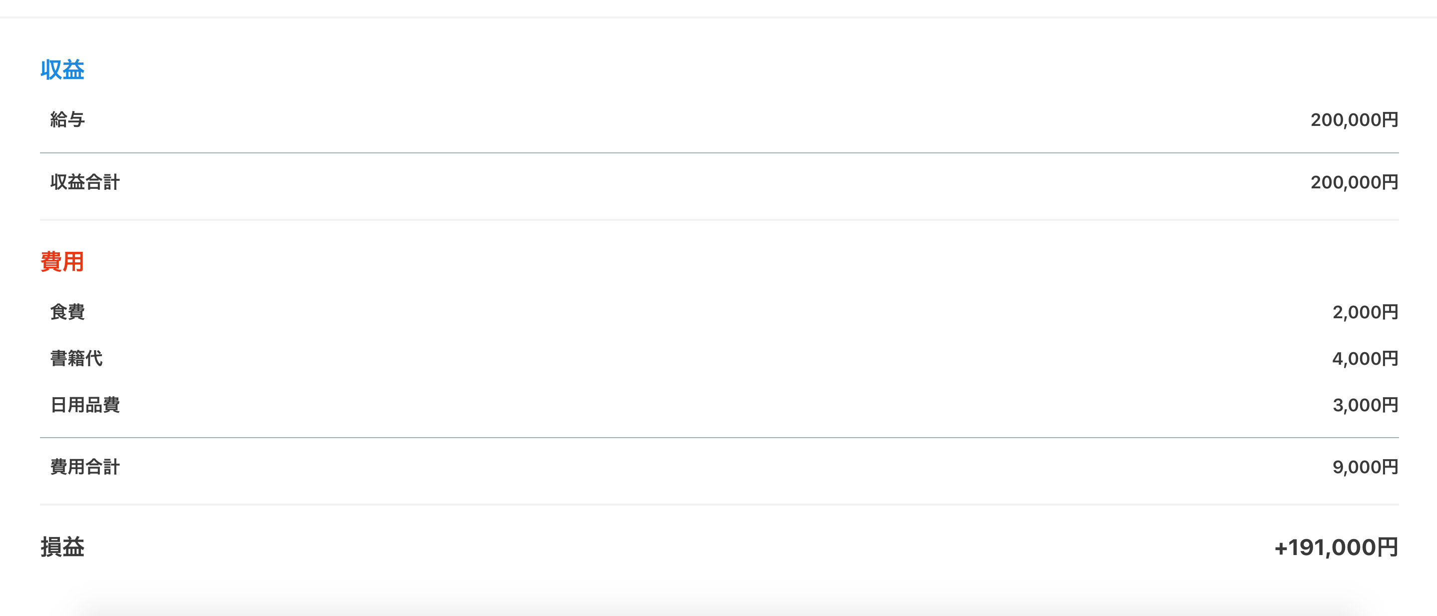The width and height of the screenshot is (1437, 616).
Task: Select the 費用合計 total label
Action: click(85, 467)
